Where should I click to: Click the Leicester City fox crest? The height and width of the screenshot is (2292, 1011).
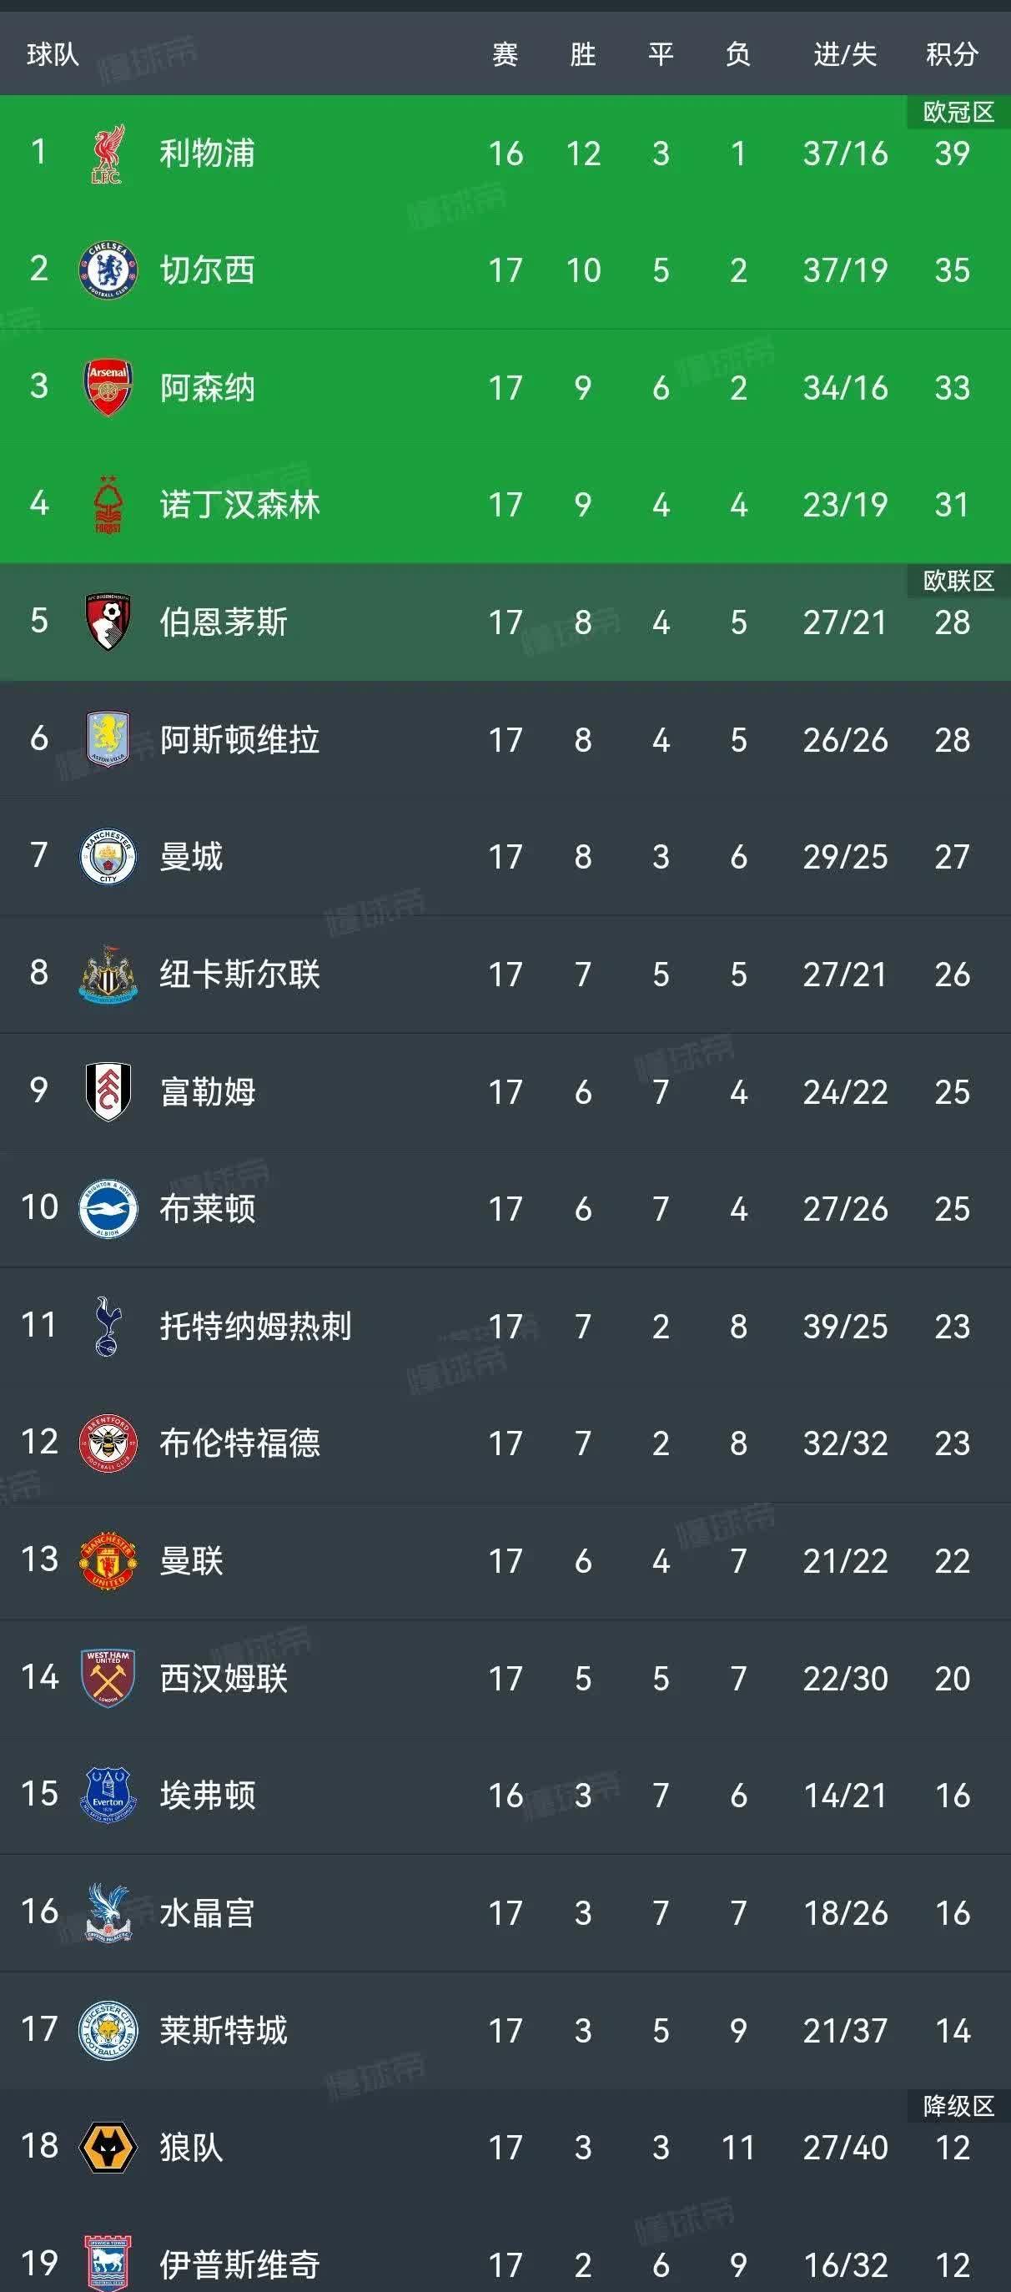click(107, 2030)
